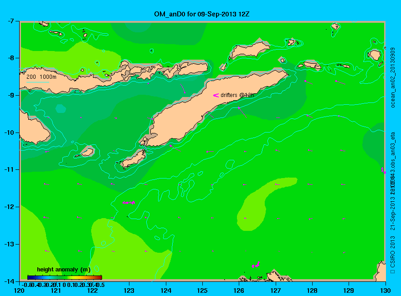
Task: Click the 'drifters @12h' label
Action: click(x=237, y=95)
